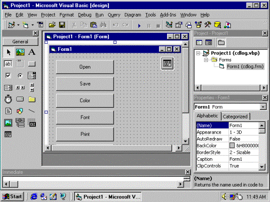Image resolution: width=270 pixels, height=202 pixels.
Task: Click the General tab button in toolbox
Action: 20,42
